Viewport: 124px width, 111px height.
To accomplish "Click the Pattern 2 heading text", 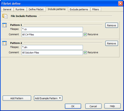I will coord(16,43).
